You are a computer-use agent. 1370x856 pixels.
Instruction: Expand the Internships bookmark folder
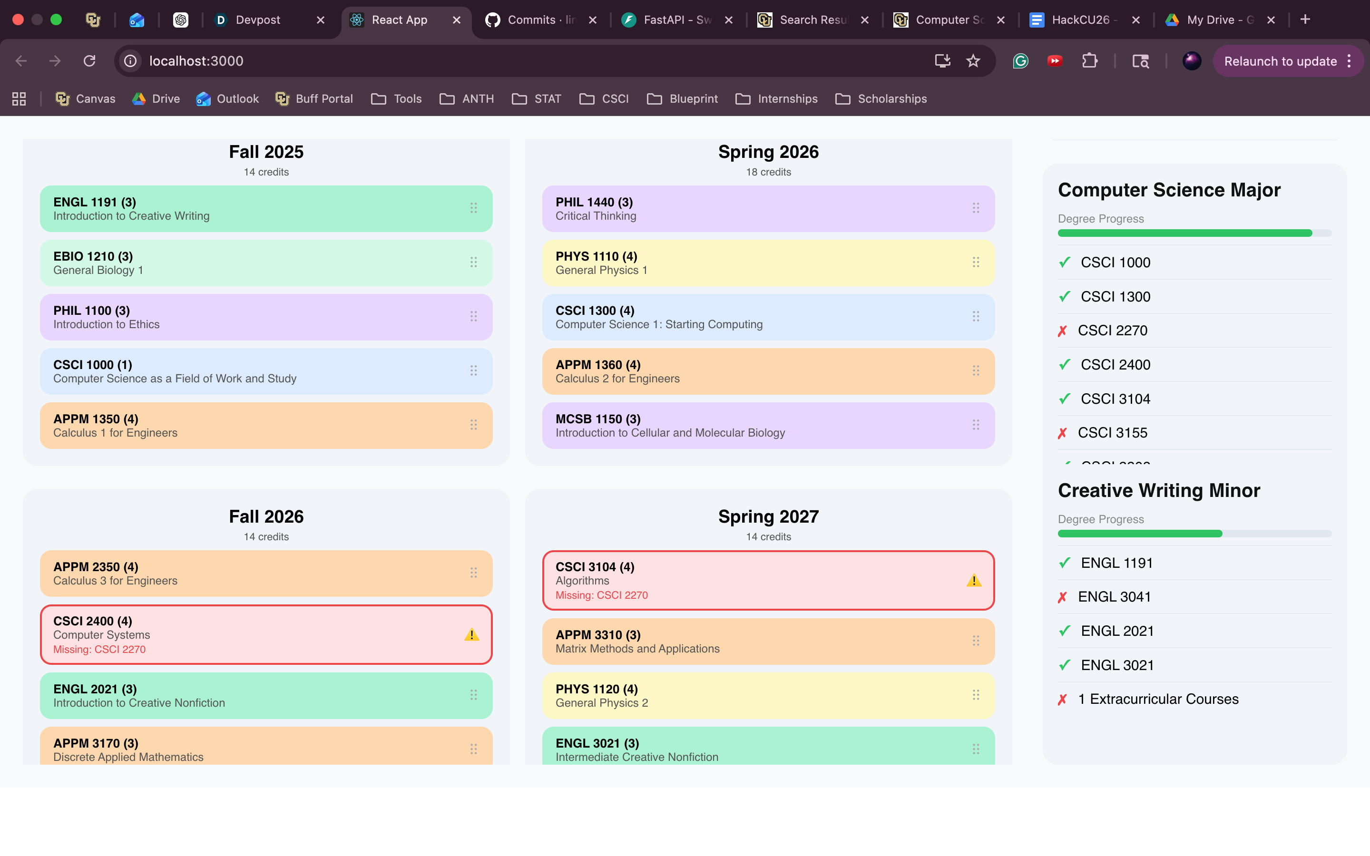(x=776, y=99)
